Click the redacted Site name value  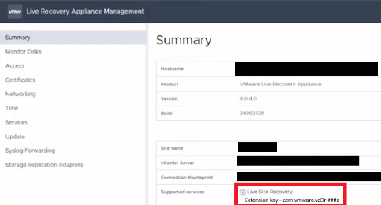click(258, 147)
